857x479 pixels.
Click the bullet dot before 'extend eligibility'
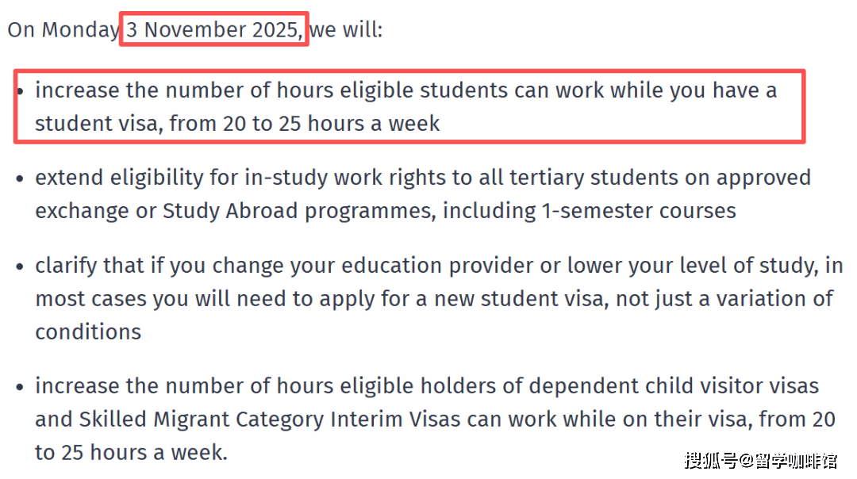[21, 178]
